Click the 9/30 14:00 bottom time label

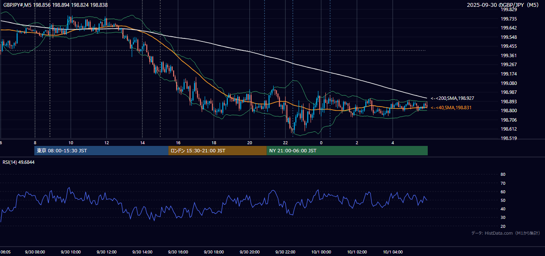point(142,252)
